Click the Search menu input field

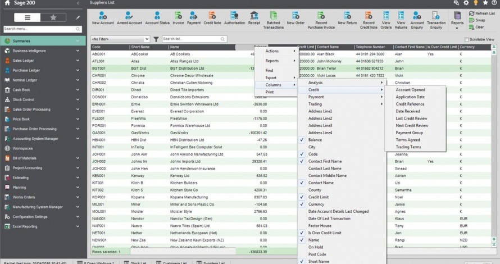click(x=42, y=29)
